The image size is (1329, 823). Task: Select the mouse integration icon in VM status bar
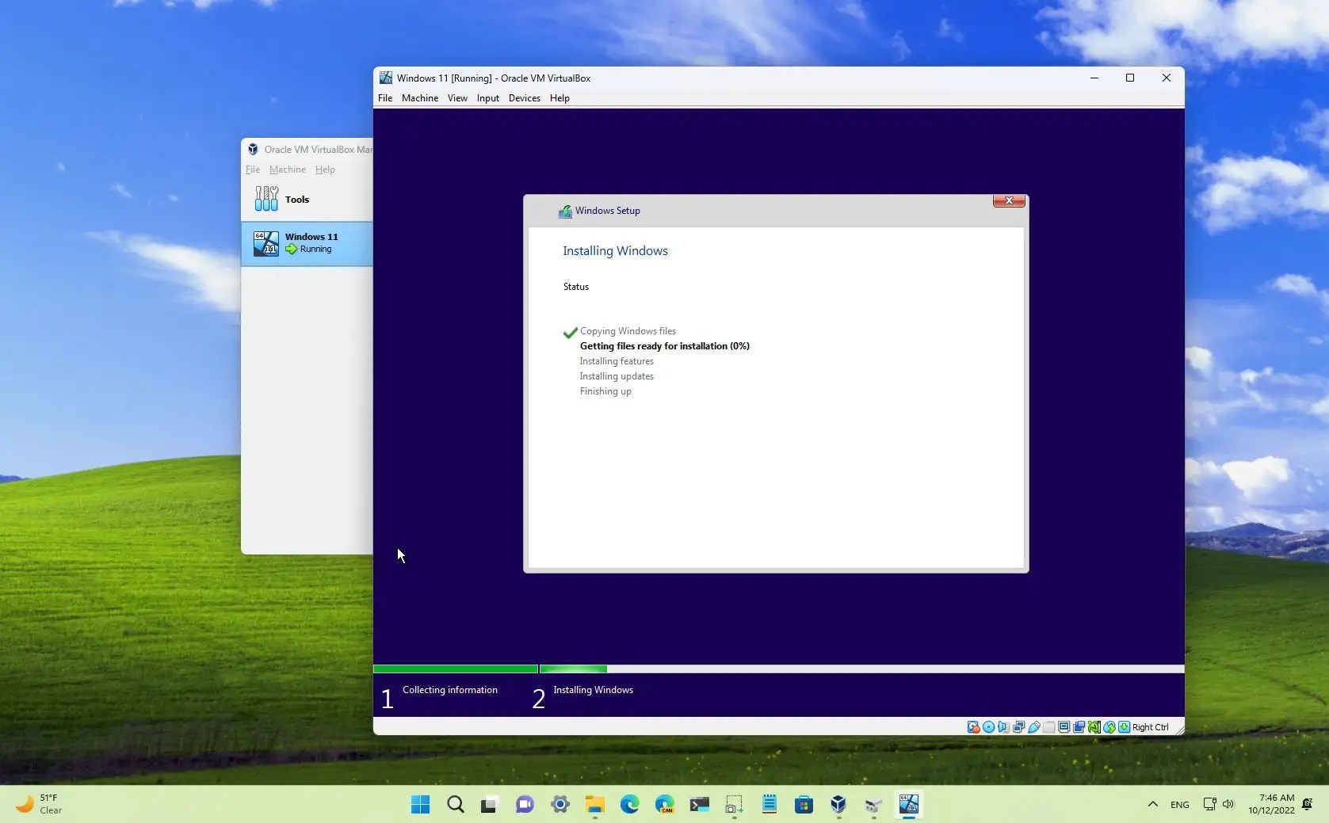[x=1109, y=727]
